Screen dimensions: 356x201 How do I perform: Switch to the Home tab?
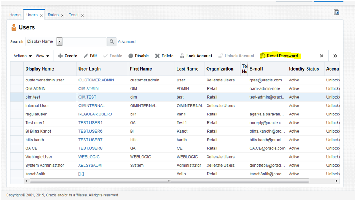click(x=15, y=15)
